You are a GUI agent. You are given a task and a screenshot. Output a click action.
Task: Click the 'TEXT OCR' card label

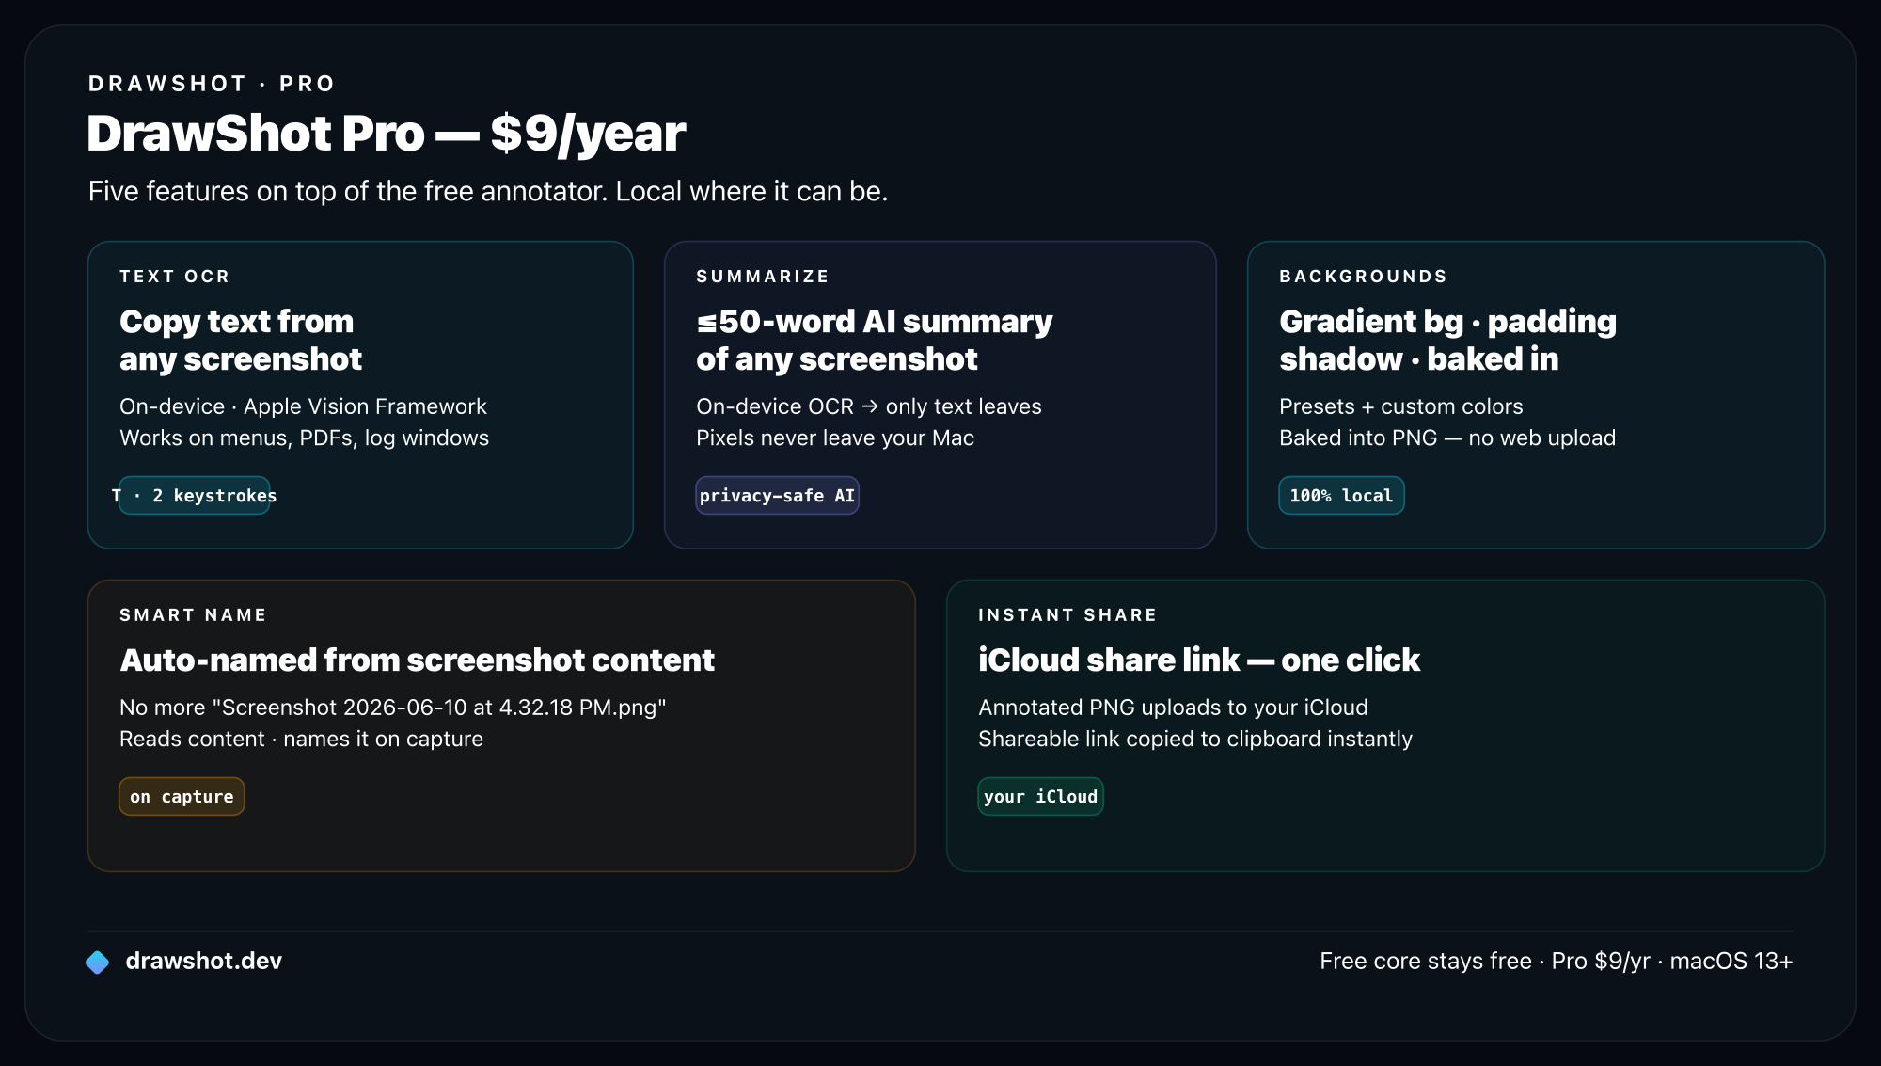175,277
